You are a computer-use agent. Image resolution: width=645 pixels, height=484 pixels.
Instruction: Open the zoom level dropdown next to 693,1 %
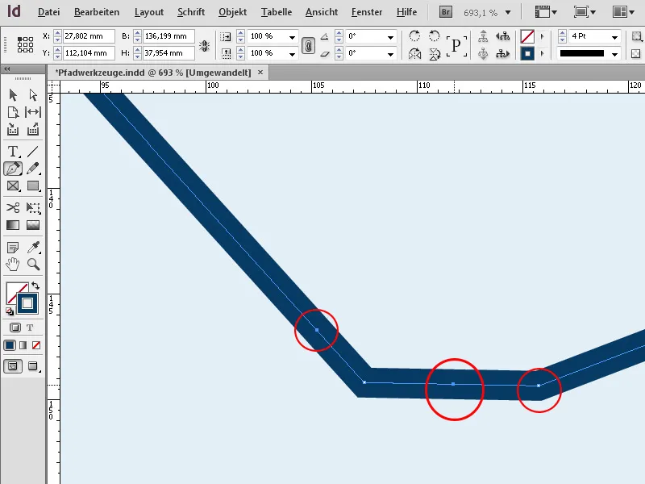(x=509, y=11)
